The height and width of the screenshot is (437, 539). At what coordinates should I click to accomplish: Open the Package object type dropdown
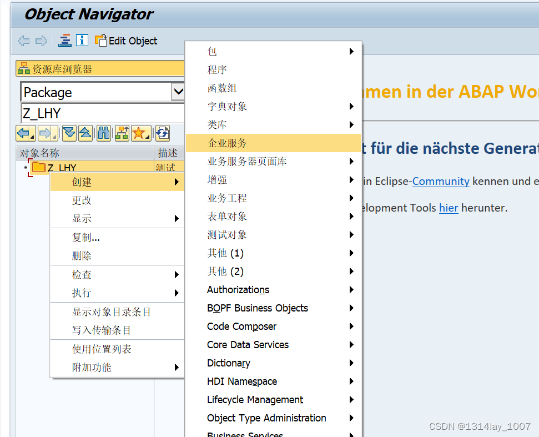click(x=178, y=92)
